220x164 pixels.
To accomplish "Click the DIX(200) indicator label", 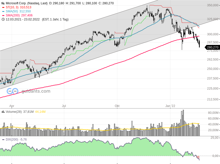I will coord(12,140).
